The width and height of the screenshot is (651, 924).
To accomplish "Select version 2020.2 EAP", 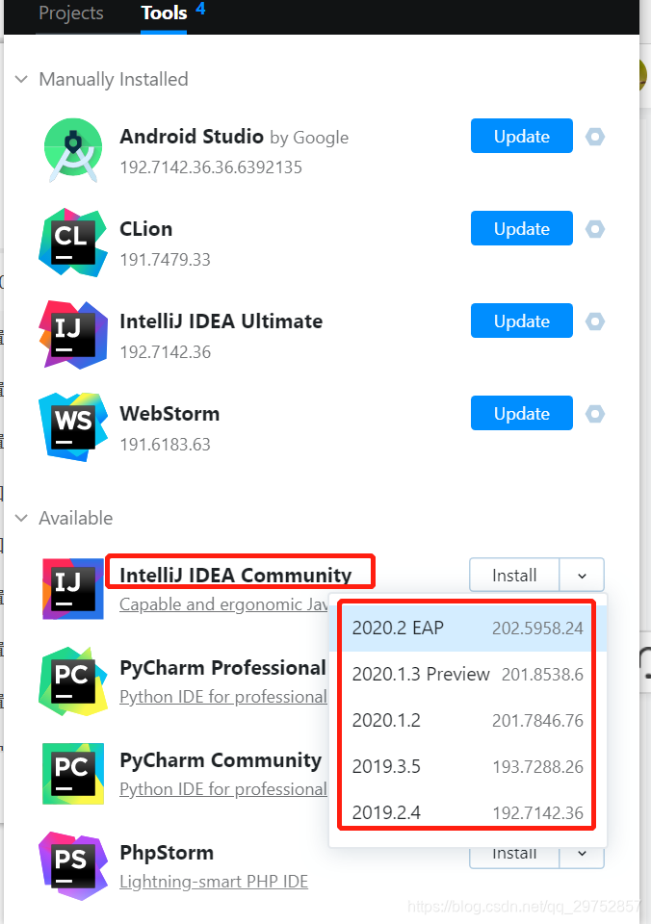I will point(468,629).
